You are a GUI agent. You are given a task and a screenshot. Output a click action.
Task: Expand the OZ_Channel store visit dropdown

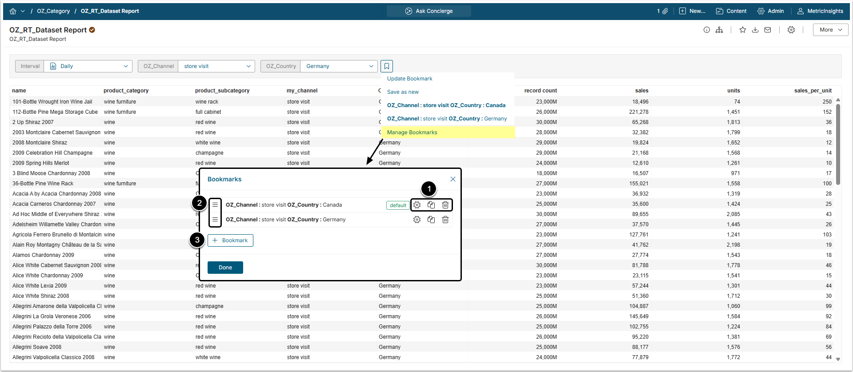[216, 66]
